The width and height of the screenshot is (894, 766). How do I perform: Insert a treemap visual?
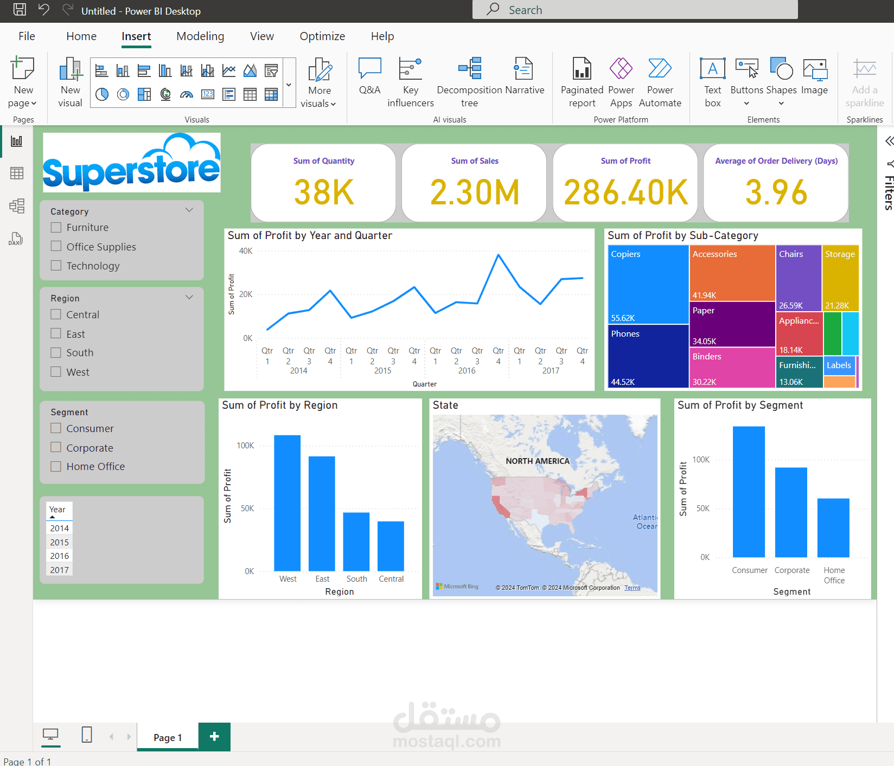pyautogui.click(x=144, y=94)
